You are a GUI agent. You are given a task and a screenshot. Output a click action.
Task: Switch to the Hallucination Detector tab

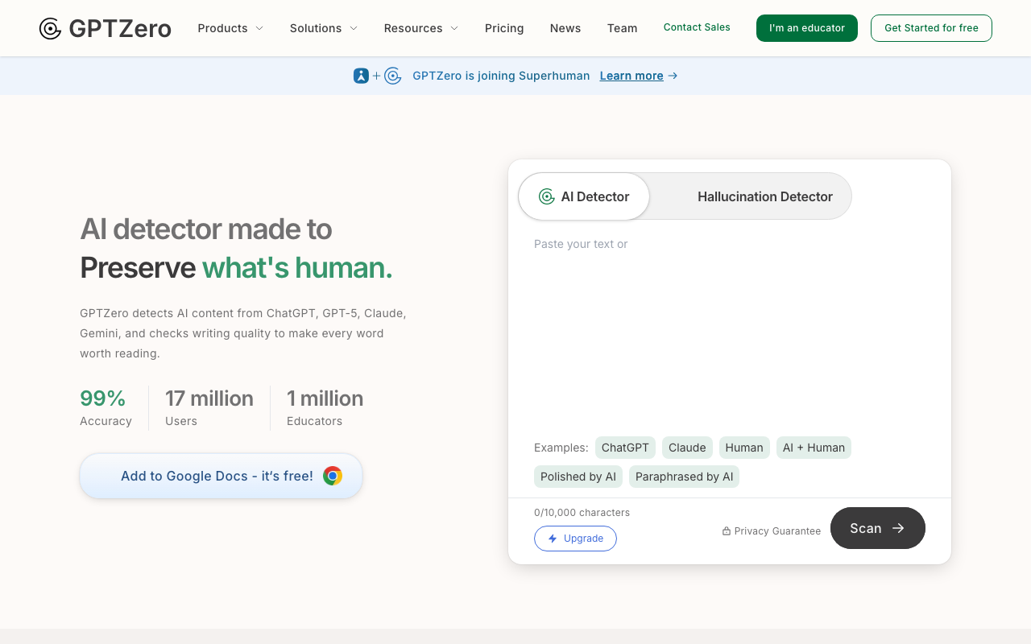pyautogui.click(x=764, y=196)
